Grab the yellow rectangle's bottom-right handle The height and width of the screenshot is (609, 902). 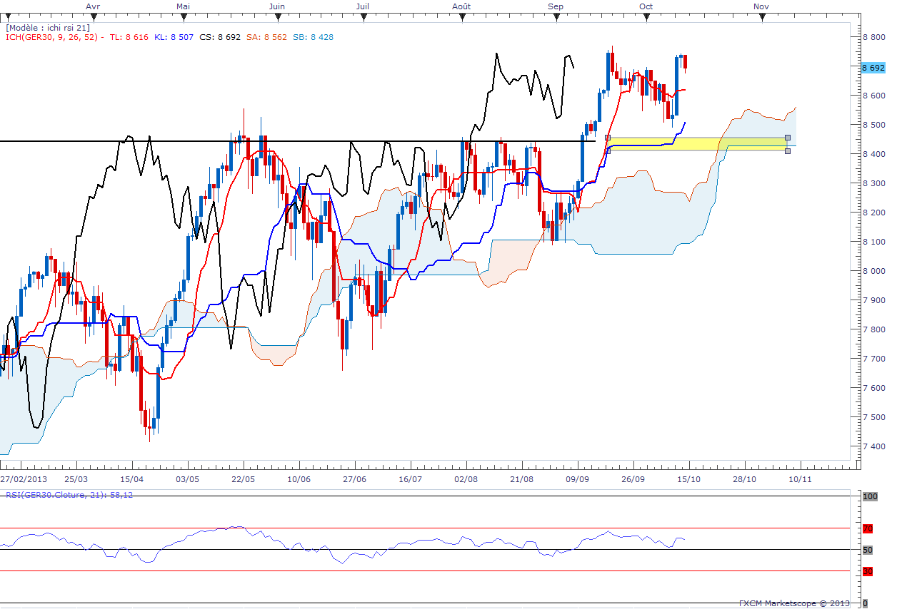point(788,150)
